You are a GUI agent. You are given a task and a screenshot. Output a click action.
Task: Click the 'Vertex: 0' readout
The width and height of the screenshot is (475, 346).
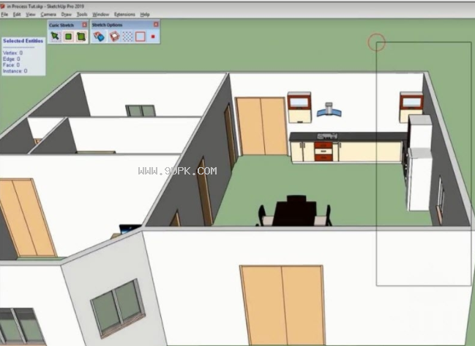tap(12, 53)
